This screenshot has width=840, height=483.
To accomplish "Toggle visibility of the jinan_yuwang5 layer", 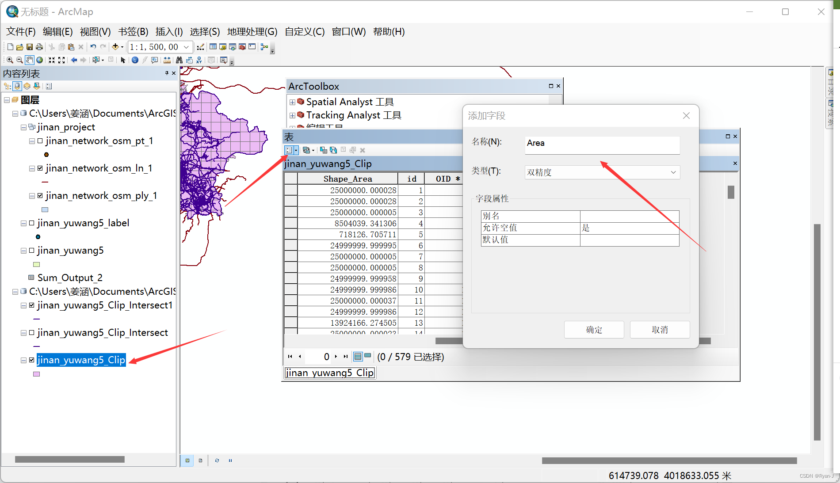I will click(32, 251).
